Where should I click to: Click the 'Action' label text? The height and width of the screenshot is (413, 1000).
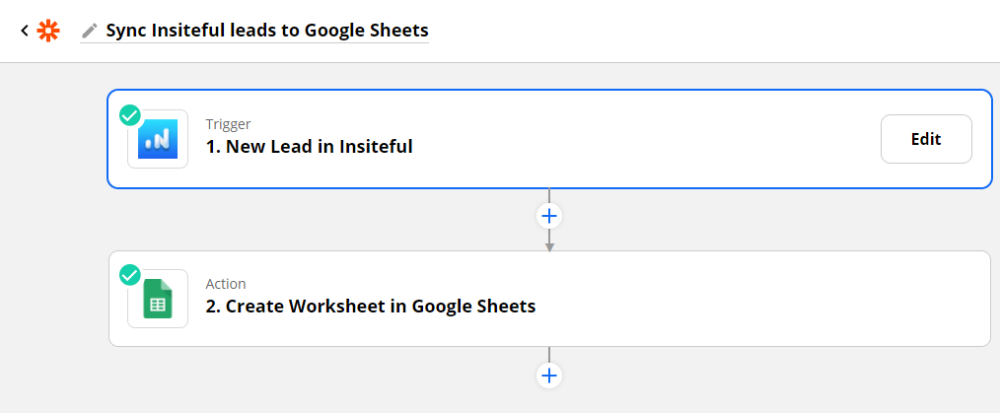coord(226,284)
